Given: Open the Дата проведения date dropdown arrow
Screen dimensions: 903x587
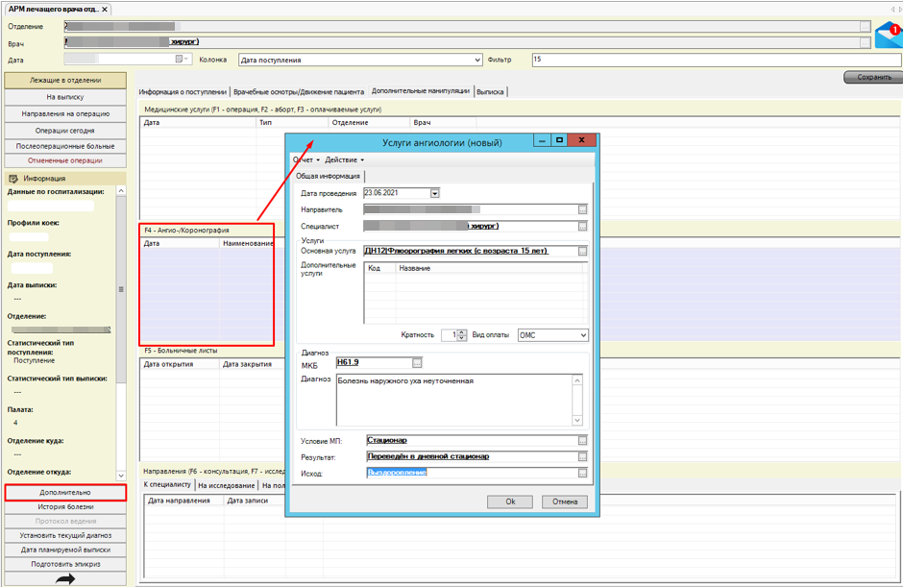Looking at the screenshot, I should [435, 193].
